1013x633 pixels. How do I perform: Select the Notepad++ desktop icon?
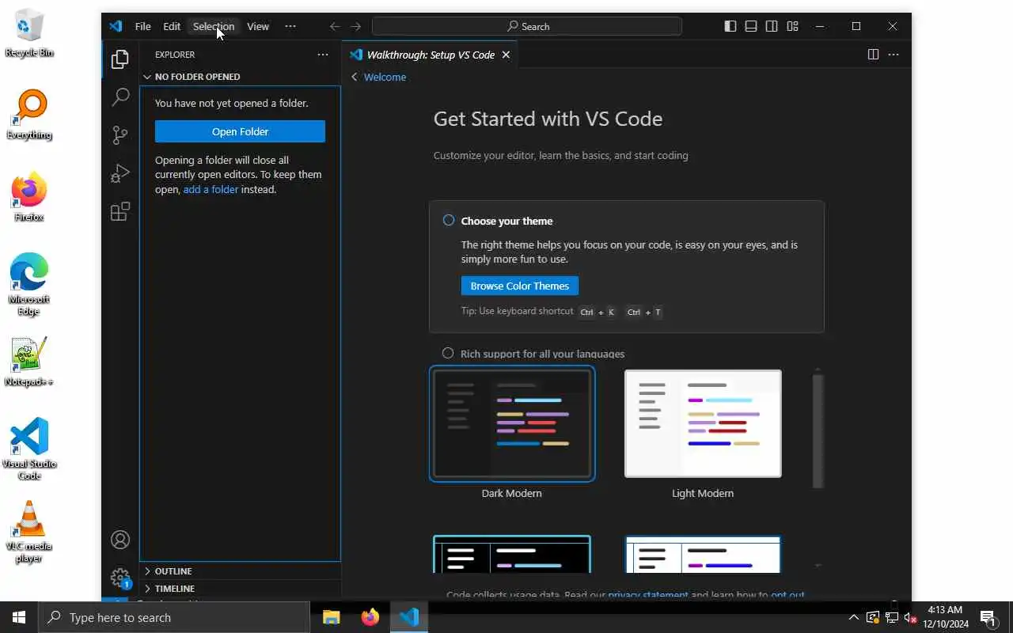29,362
